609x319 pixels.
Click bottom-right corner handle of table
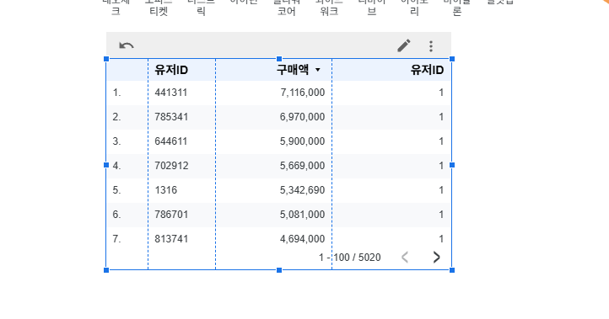pyautogui.click(x=452, y=270)
